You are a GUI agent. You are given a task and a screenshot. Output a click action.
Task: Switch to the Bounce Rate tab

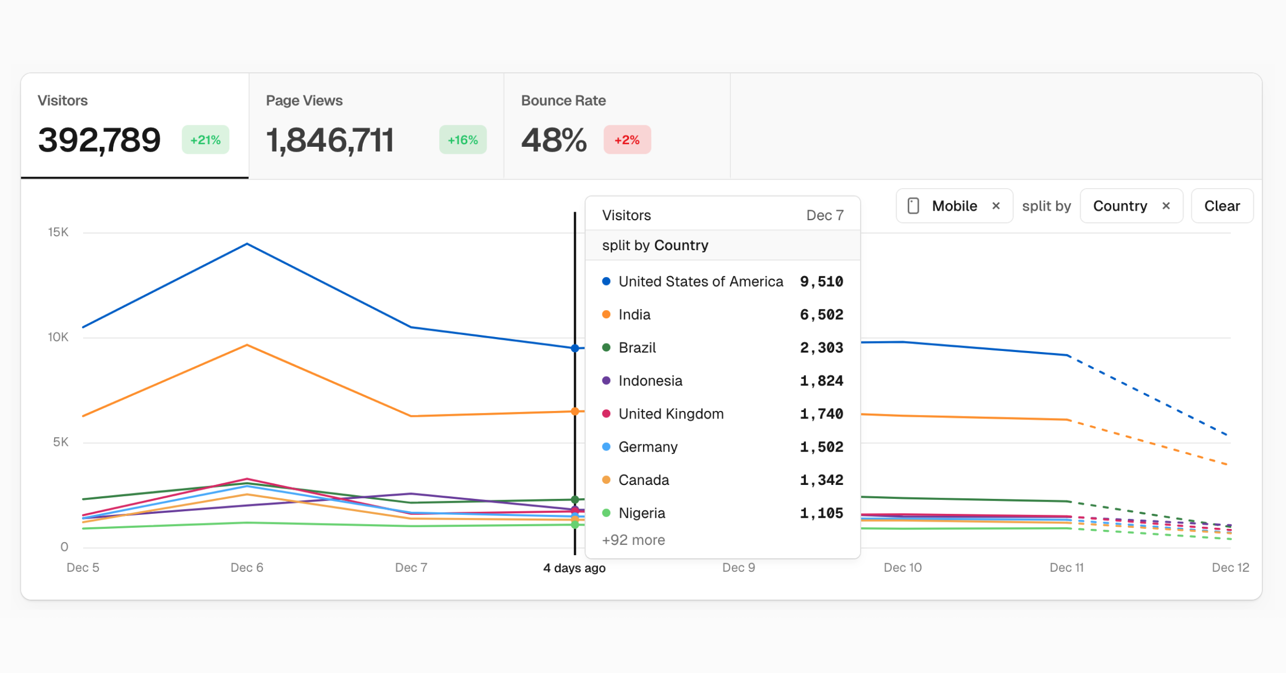coord(616,126)
